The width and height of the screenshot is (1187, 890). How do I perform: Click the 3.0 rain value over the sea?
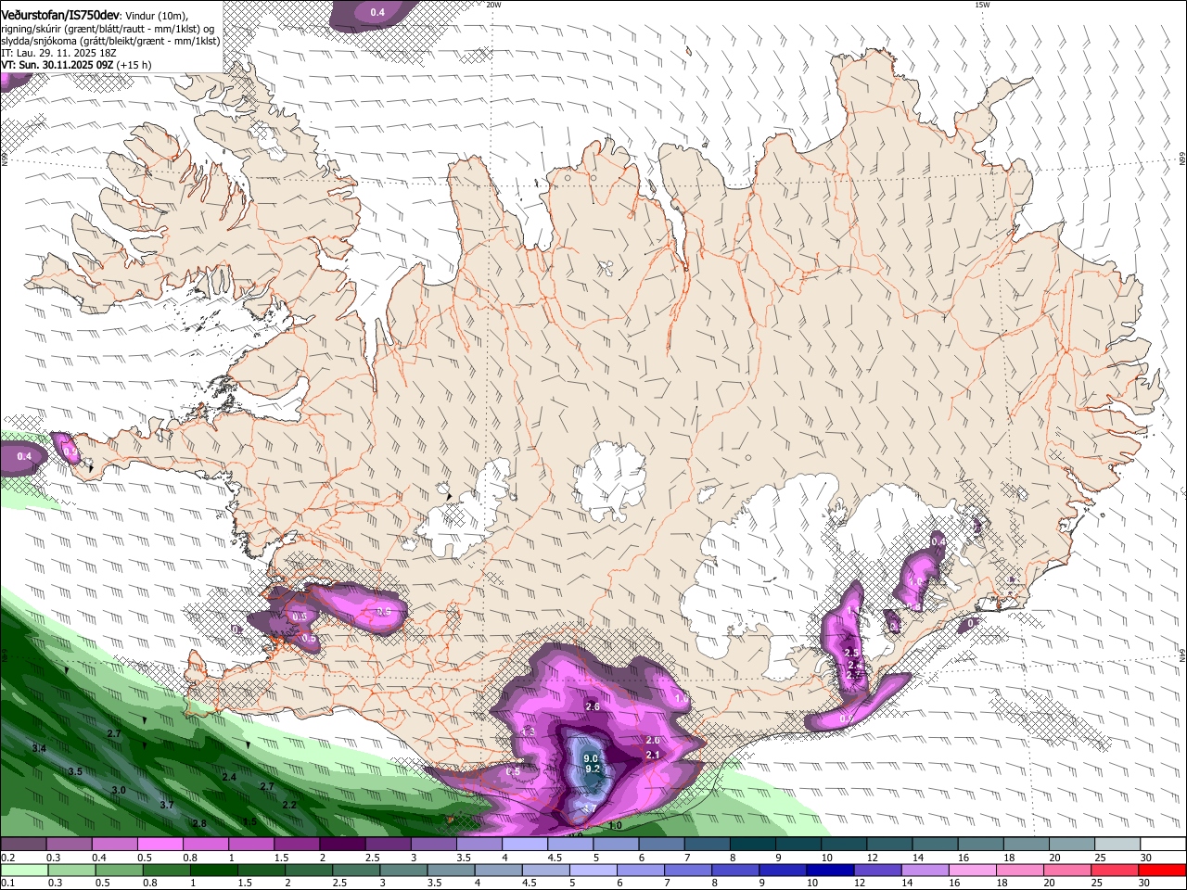[x=119, y=790]
